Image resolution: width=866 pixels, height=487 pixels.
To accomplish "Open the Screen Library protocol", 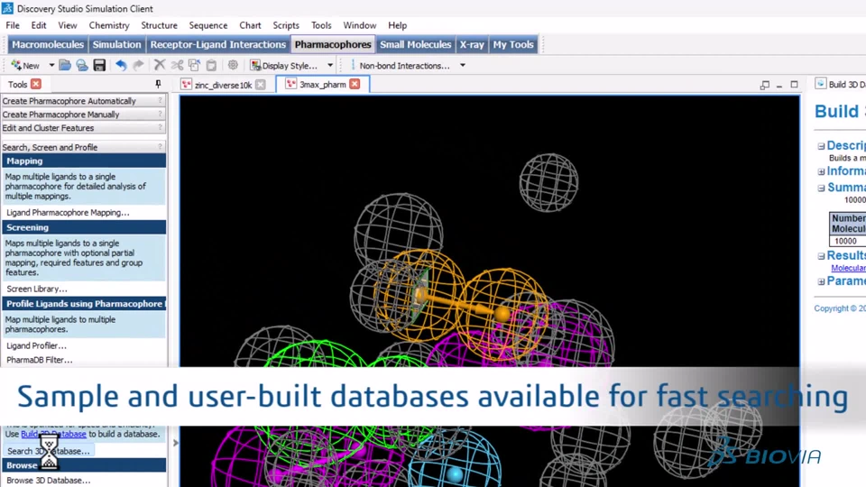I will click(x=37, y=289).
